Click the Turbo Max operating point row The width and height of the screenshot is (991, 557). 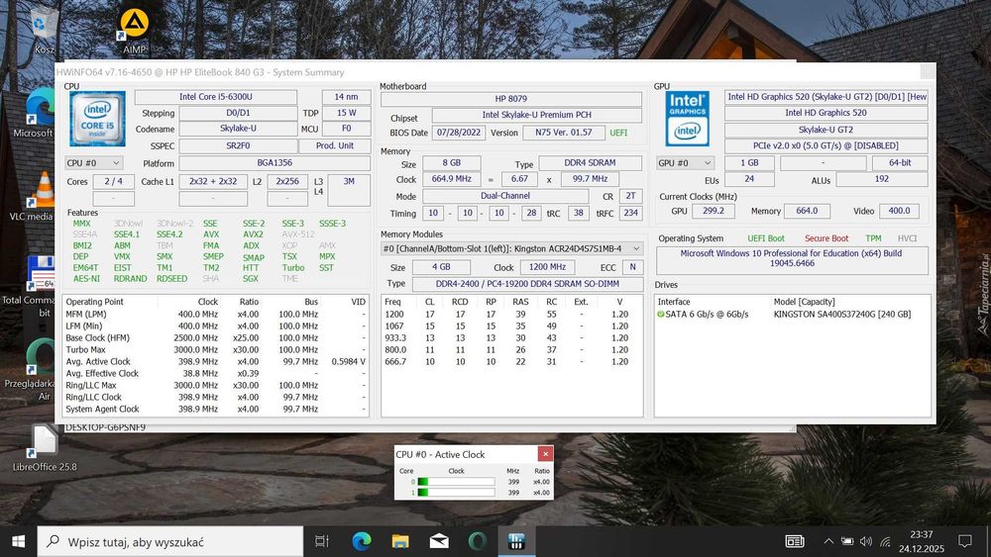tap(216, 349)
